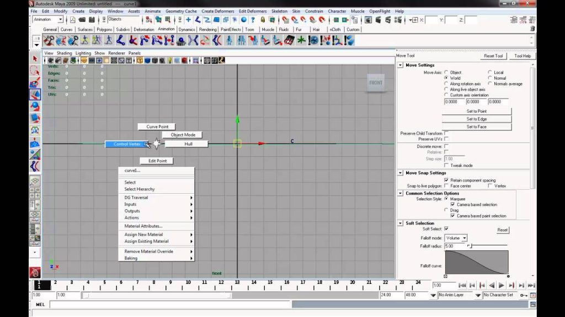Select the Lasso tool in toolbox
Viewport: 565px width, 317px height.
pyautogui.click(x=35, y=71)
